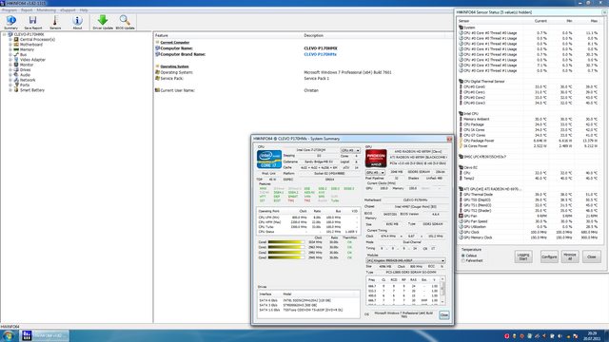The height and width of the screenshot is (342, 609).
Task: Expand the Central Processor(s) branch
Action: 10,40
